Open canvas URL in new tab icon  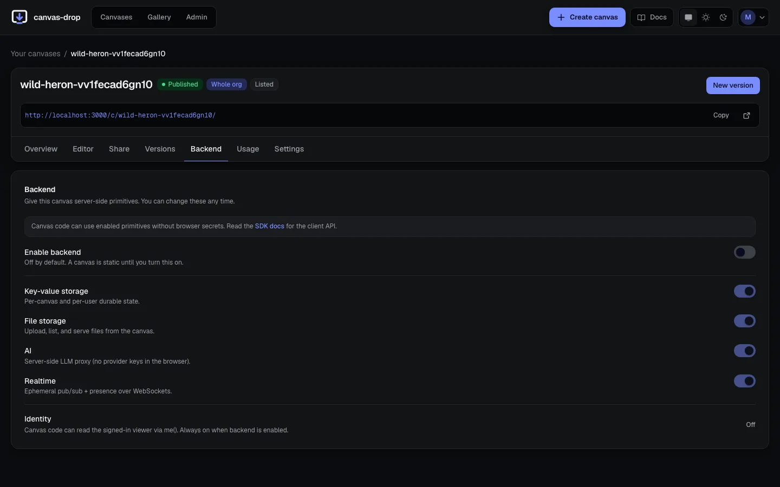746,115
